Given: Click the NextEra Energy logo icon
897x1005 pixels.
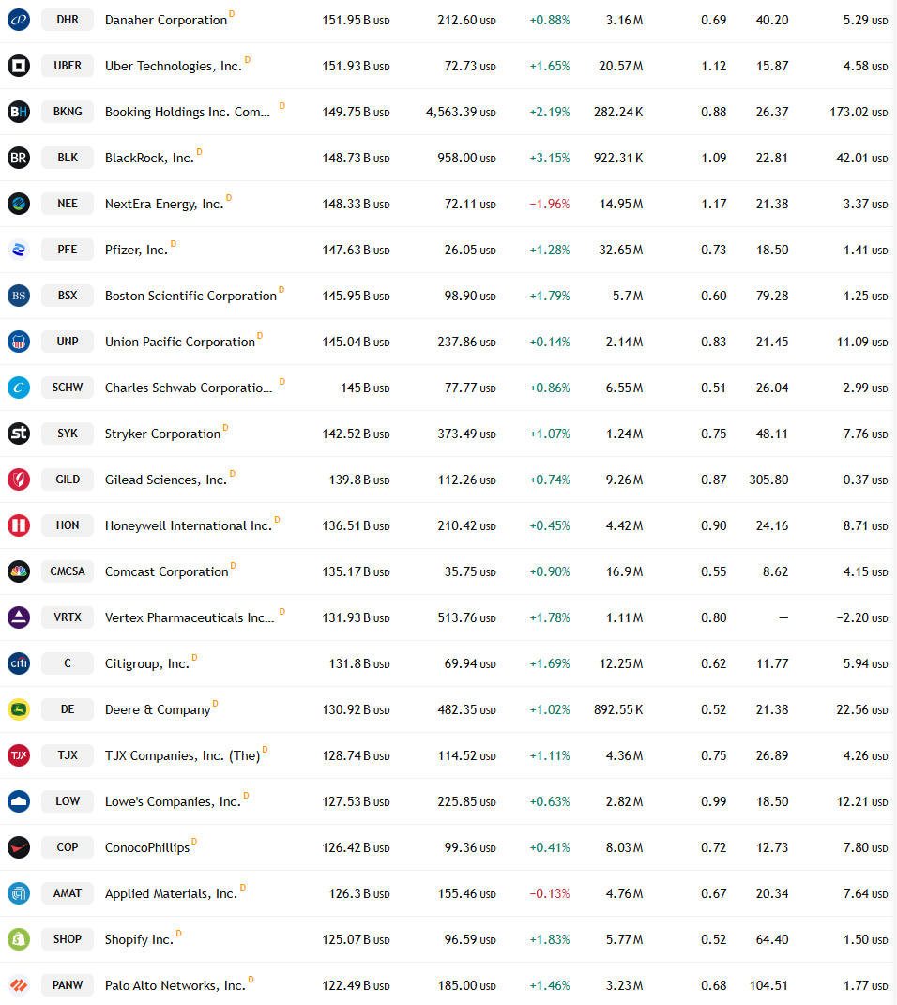Looking at the screenshot, I should point(19,204).
